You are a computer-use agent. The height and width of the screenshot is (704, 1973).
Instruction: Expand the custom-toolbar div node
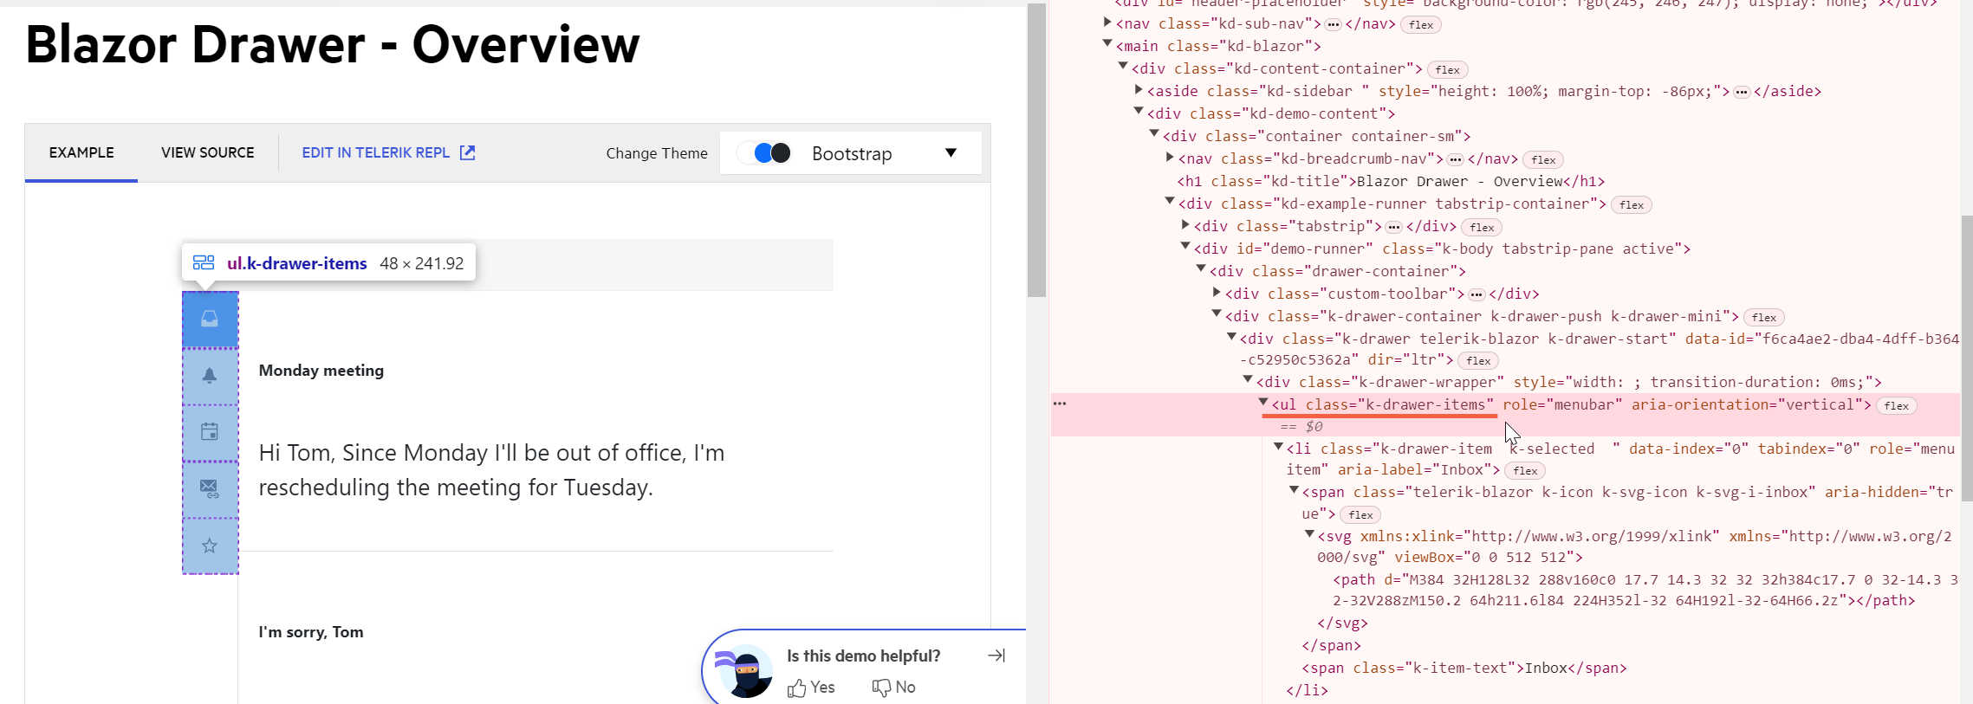click(1217, 292)
